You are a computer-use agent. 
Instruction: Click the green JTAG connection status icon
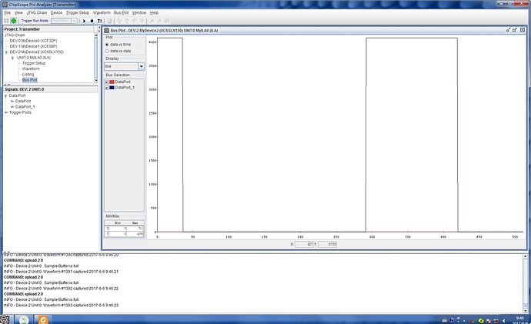point(14,21)
